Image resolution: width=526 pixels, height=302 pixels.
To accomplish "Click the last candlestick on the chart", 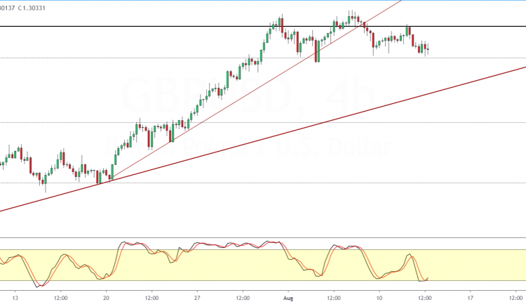I will (427, 48).
